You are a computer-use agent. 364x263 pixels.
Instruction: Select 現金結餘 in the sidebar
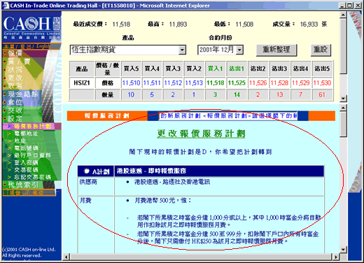[23, 94]
